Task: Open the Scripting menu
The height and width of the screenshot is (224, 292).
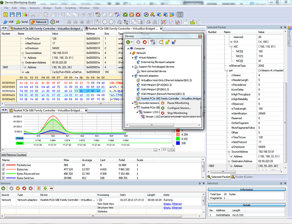Action: (70, 8)
